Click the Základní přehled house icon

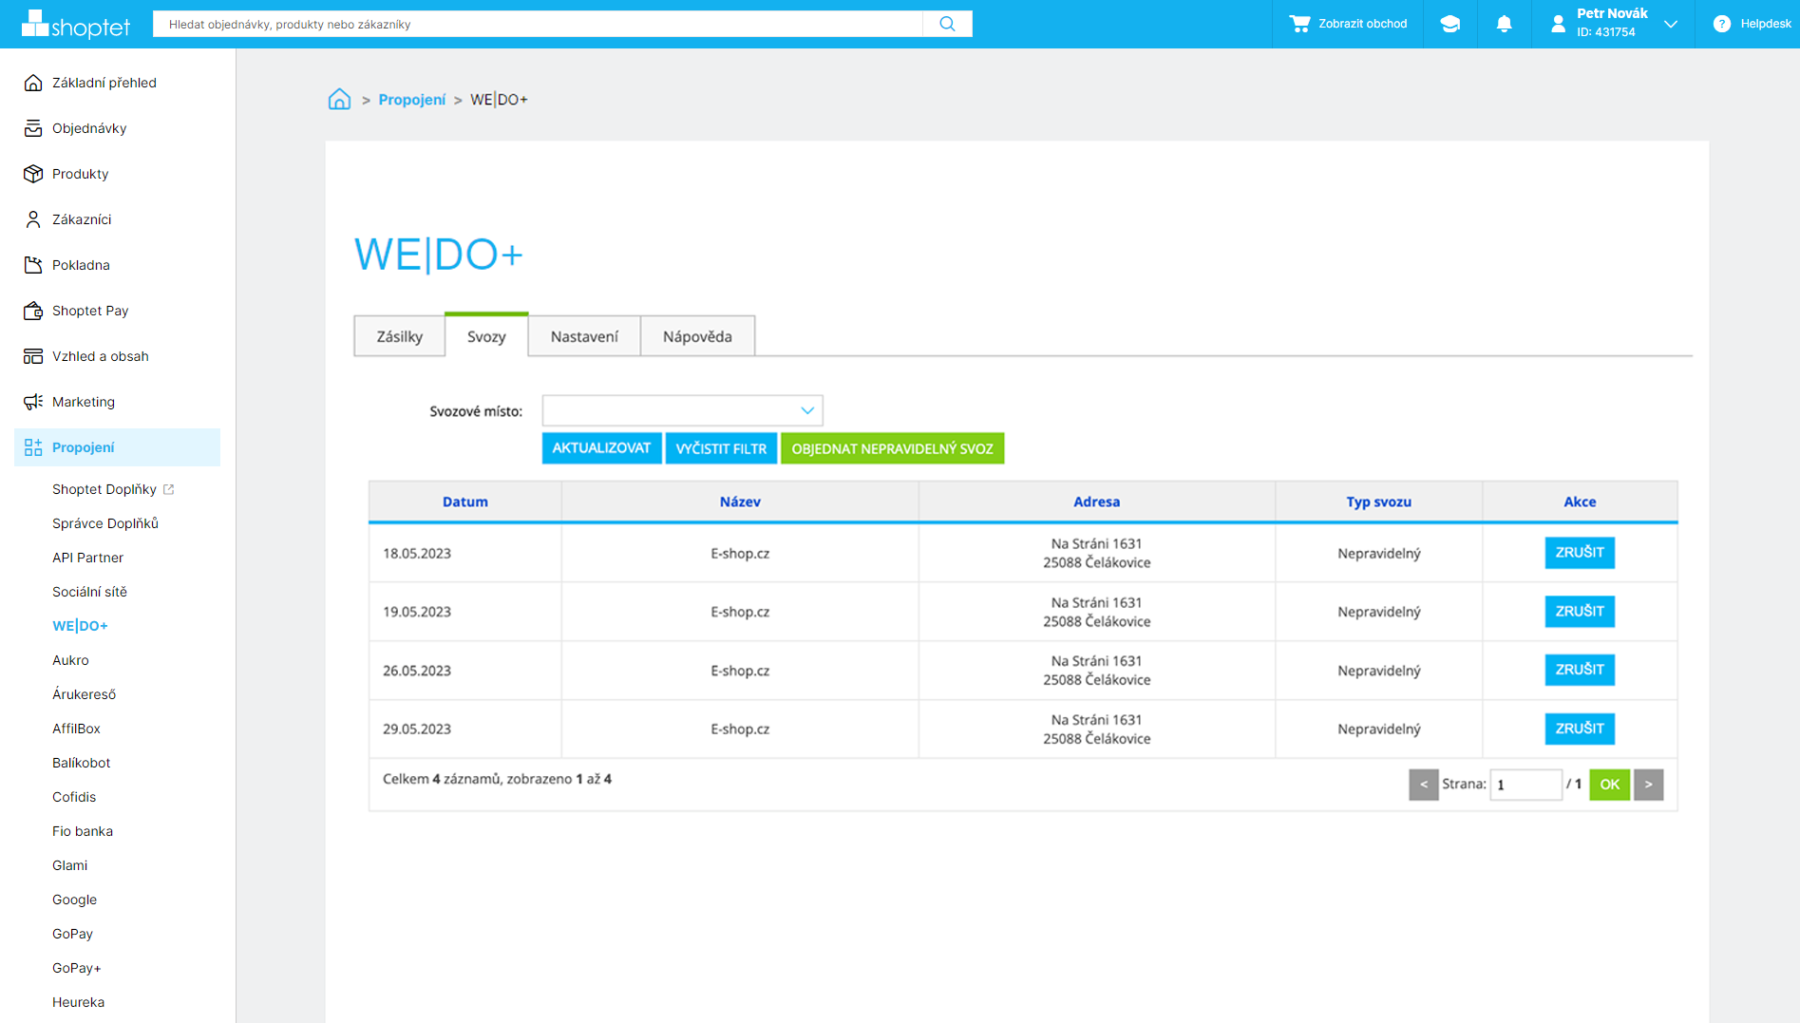tap(33, 83)
